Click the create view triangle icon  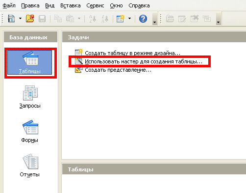(x=79, y=70)
